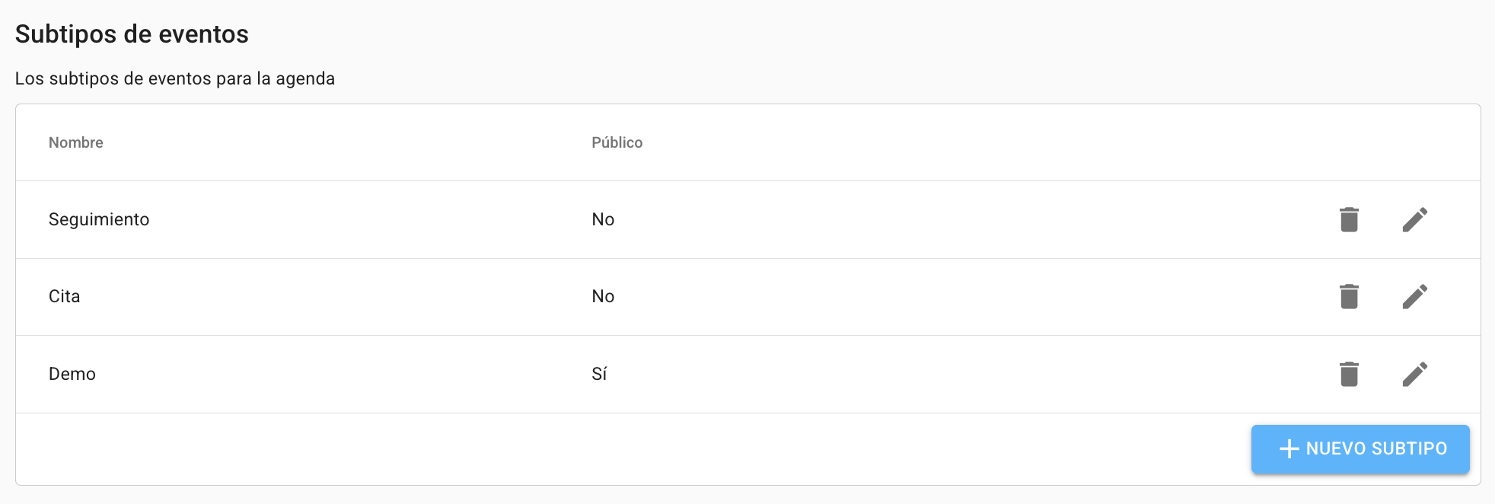Click the Público value Sí for Demo

599,374
